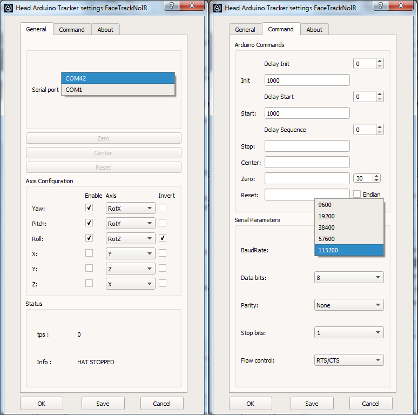The height and width of the screenshot is (415, 418).
Task: Decrease the Delay Init spinner value
Action: (380, 66)
